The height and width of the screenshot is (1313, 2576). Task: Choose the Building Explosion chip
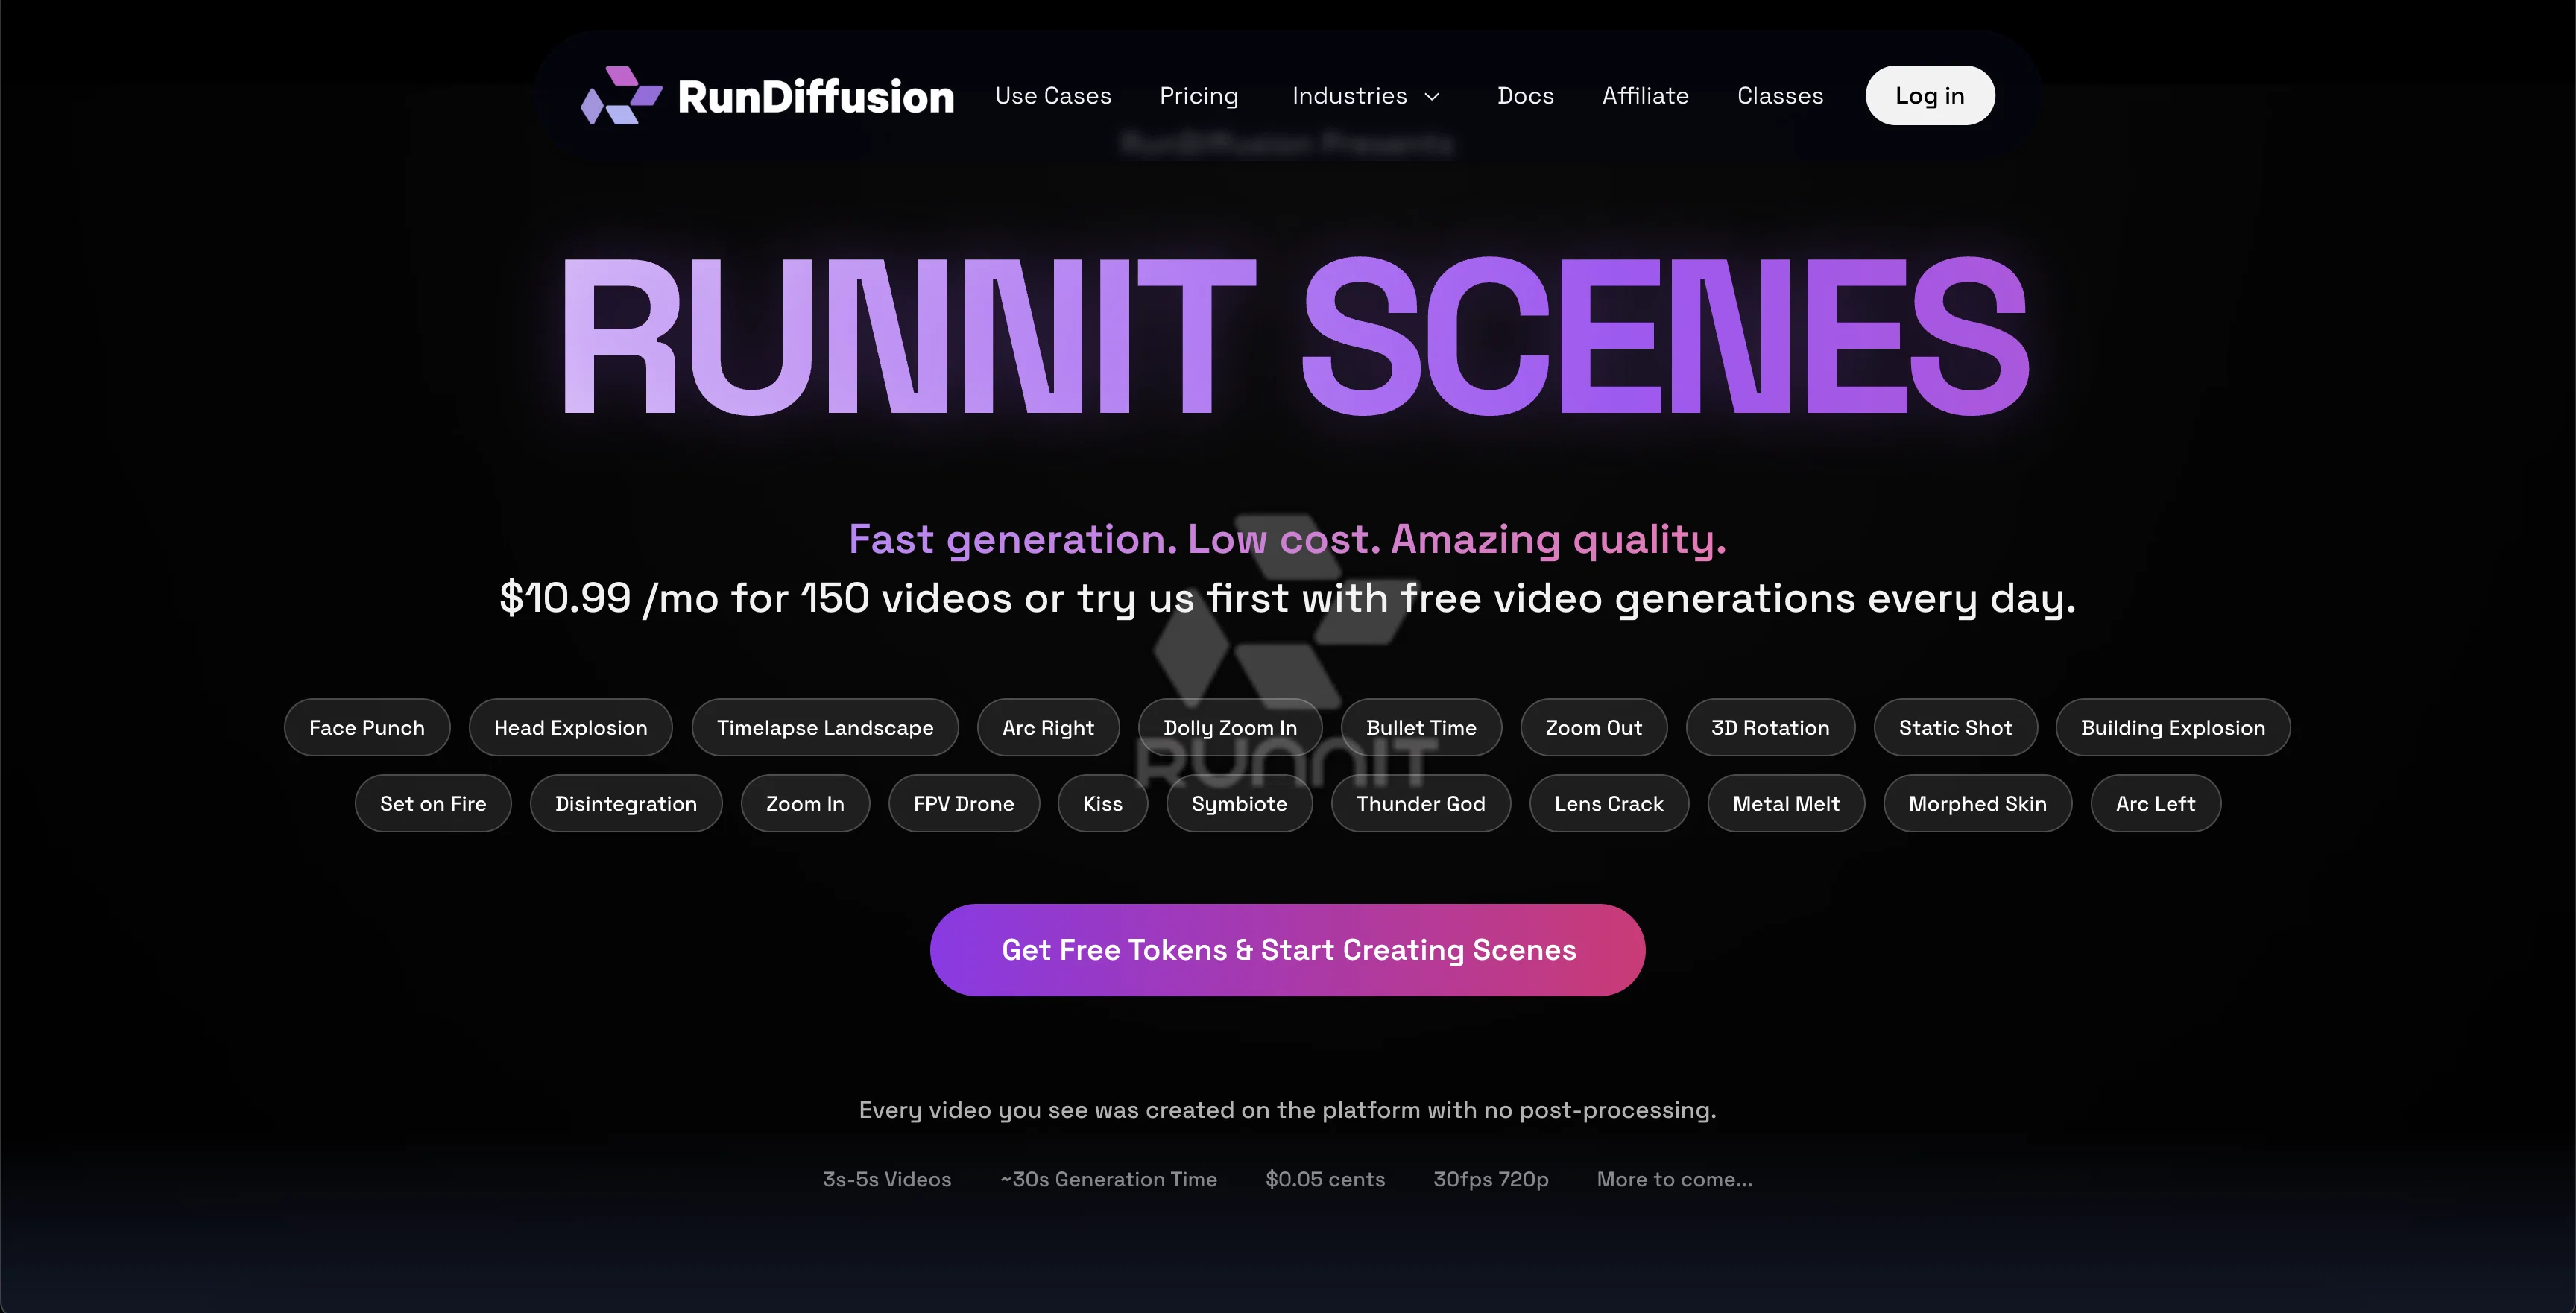tap(2173, 727)
